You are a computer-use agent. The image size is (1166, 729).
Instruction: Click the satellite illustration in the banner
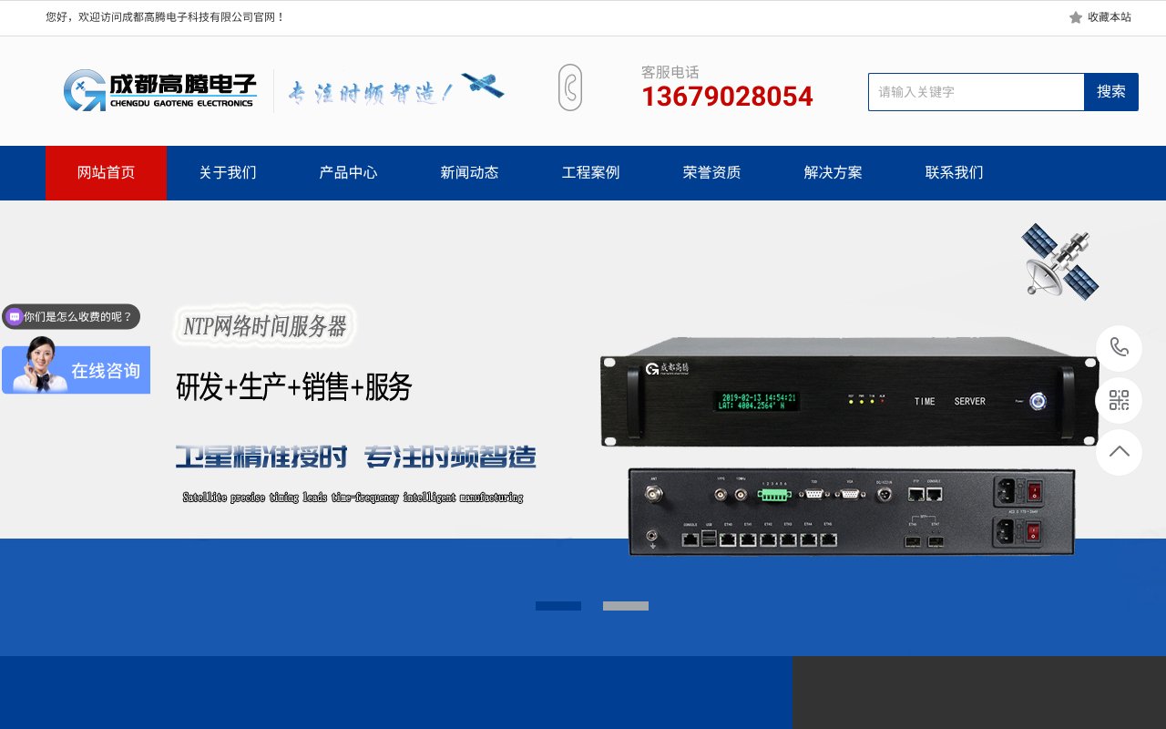1059,260
